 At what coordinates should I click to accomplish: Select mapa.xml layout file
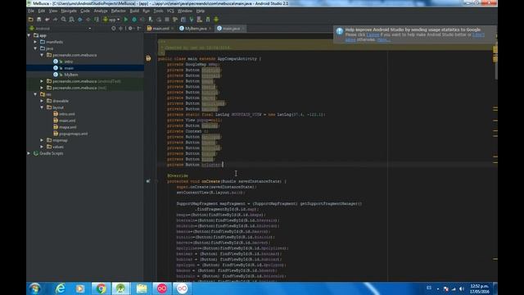(x=67, y=127)
